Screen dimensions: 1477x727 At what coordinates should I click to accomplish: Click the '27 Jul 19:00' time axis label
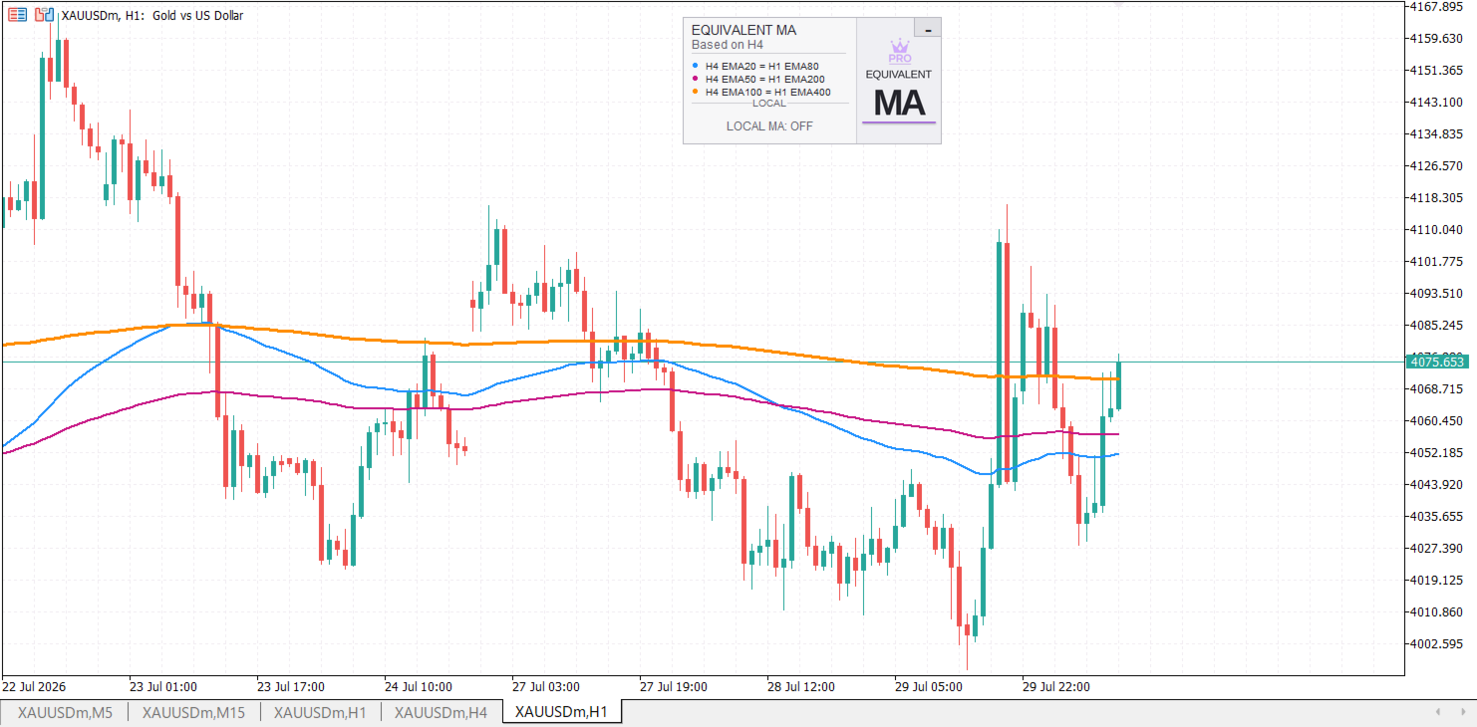click(x=674, y=686)
